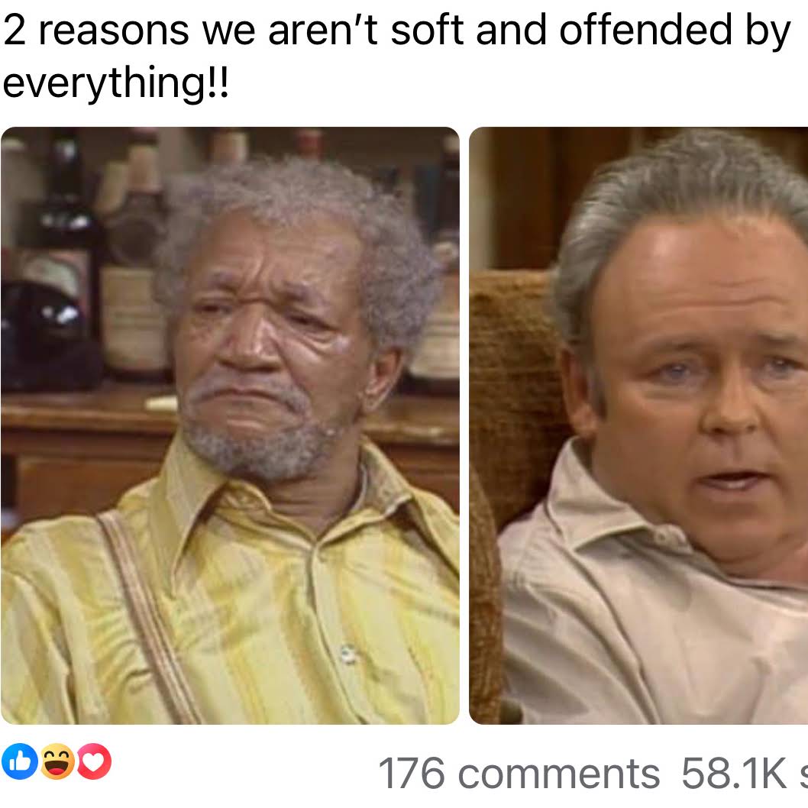Click the number 176 in the comment count

point(411,773)
